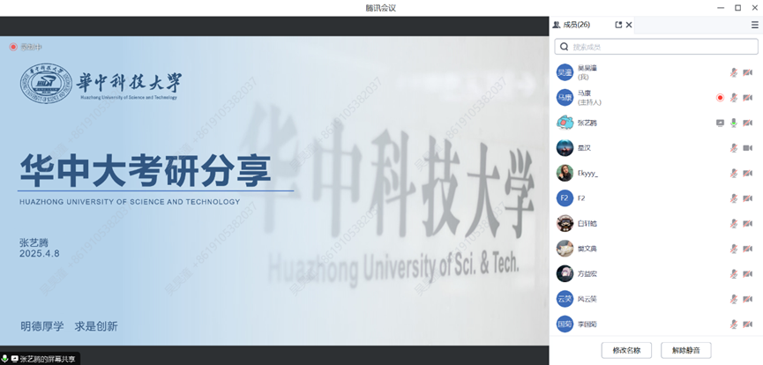The height and width of the screenshot is (365, 763).
Task: Click the 腾讯会议 window title
Action: coord(381,8)
